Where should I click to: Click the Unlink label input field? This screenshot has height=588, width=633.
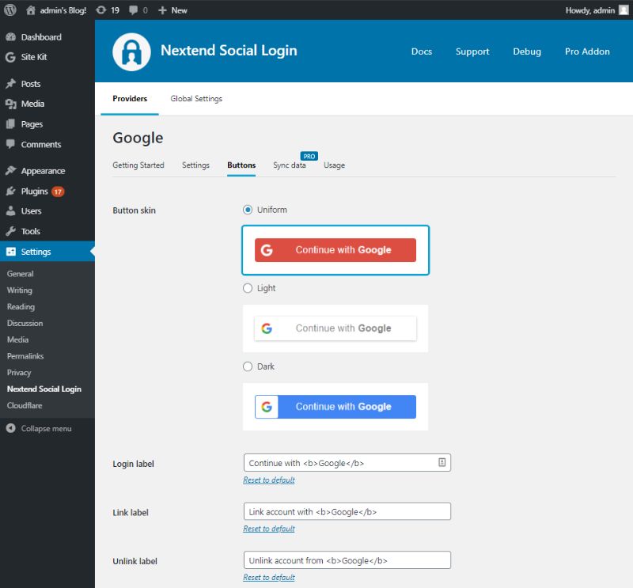click(347, 560)
